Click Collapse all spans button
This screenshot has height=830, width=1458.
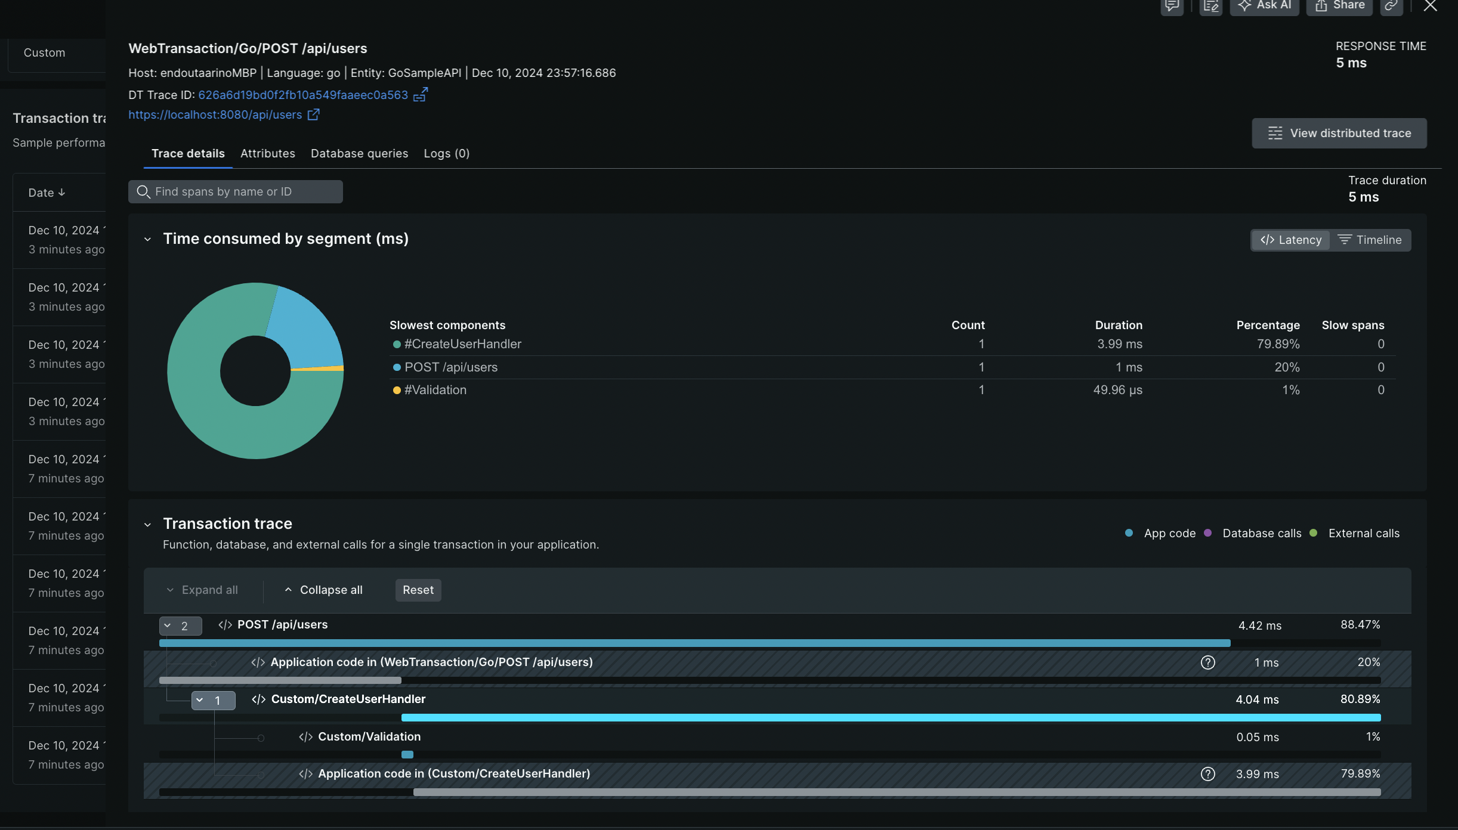tap(323, 590)
